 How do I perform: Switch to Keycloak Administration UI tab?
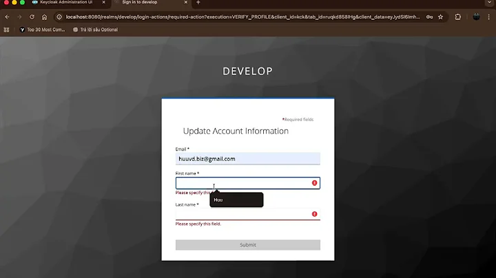[66, 2]
